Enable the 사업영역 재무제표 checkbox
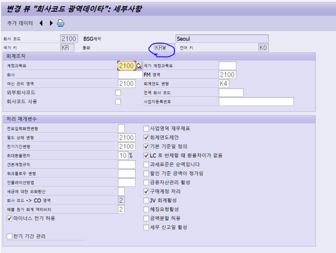The height and width of the screenshot is (253, 336). pyautogui.click(x=145, y=128)
